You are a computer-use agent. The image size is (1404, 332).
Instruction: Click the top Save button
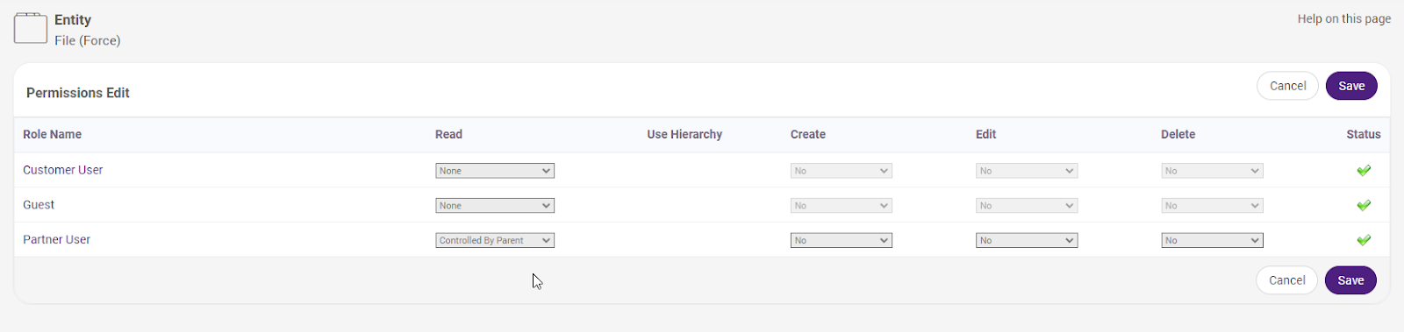click(x=1351, y=86)
